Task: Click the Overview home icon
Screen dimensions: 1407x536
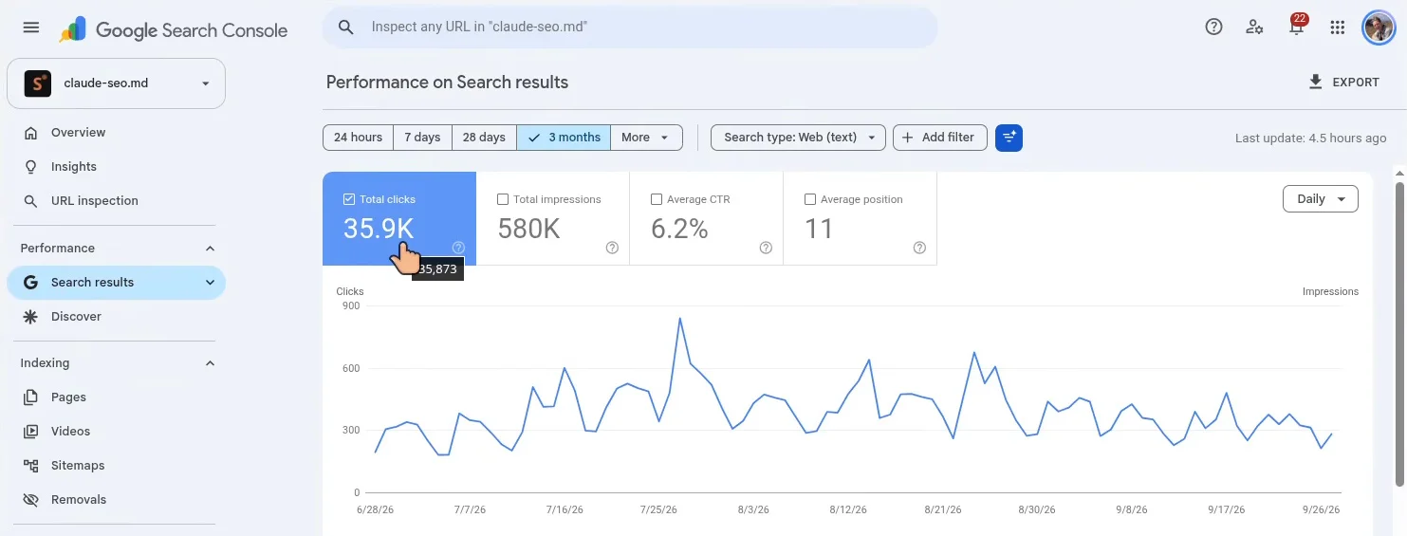Action: tap(31, 133)
